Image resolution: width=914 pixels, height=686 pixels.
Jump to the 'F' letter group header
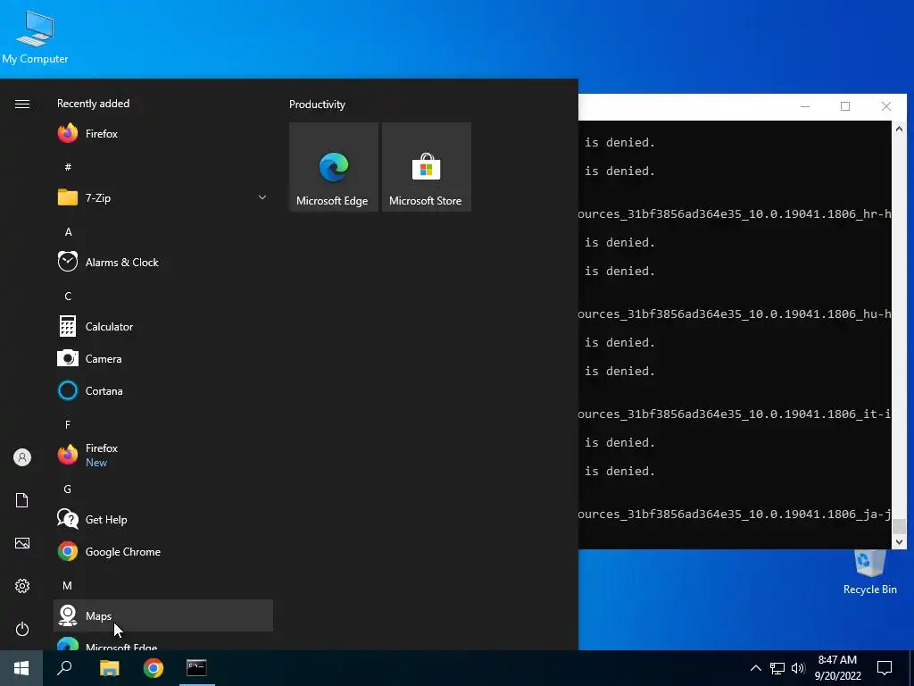point(68,424)
